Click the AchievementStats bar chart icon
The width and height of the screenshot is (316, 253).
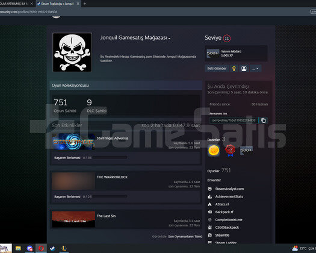[210, 196]
